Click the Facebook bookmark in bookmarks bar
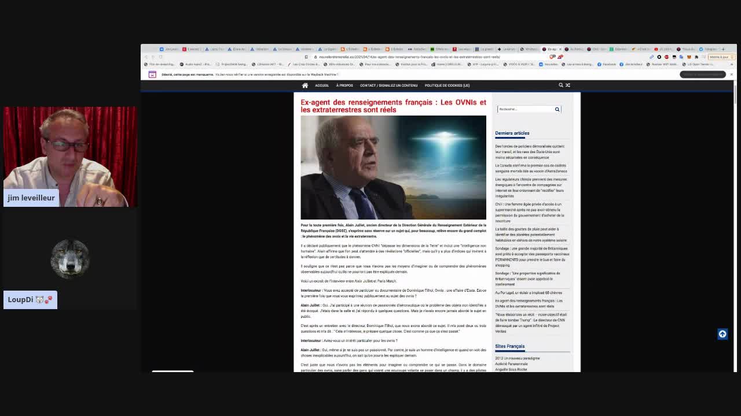Viewport: 741px width, 416px height. click(607, 64)
